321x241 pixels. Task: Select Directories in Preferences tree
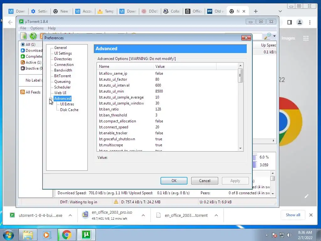click(63, 59)
